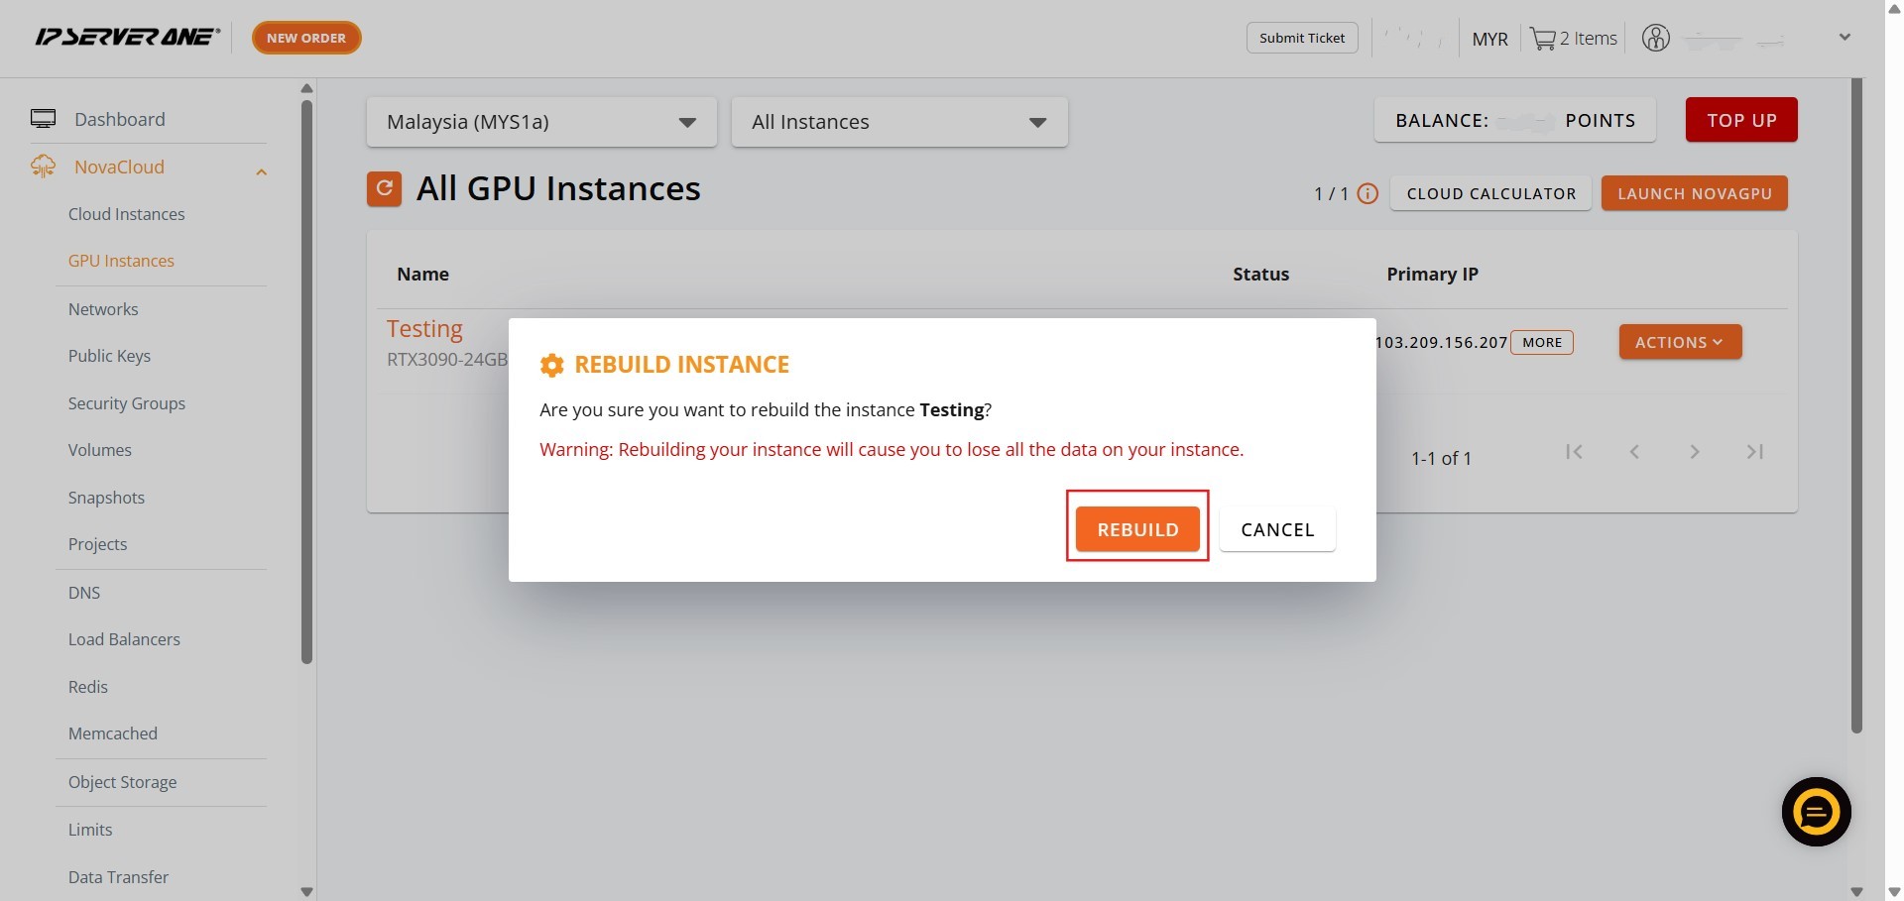This screenshot has width=1904, height=901.
Task: Open the ACTIONS dropdown for Testing
Action: 1680,342
